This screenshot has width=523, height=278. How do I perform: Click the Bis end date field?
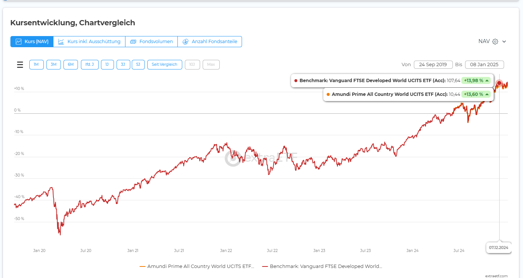[x=484, y=65]
